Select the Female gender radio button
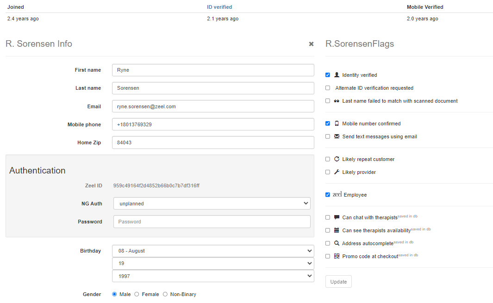Image resolution: width=493 pixels, height=303 pixels. tap(137, 294)
